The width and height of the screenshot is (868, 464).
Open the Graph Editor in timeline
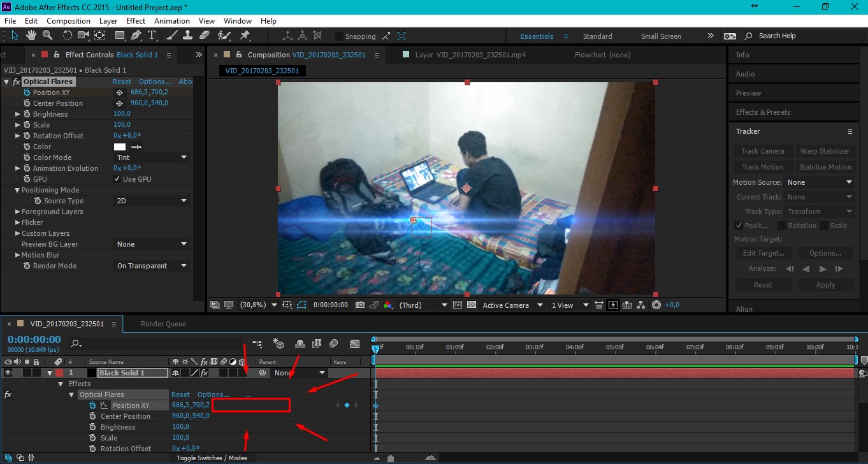tap(355, 344)
